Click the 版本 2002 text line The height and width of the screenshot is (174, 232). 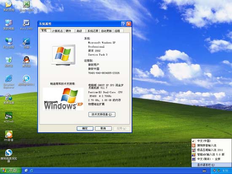[x=94, y=51]
